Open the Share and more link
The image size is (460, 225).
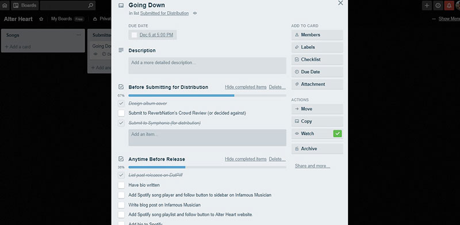click(312, 166)
